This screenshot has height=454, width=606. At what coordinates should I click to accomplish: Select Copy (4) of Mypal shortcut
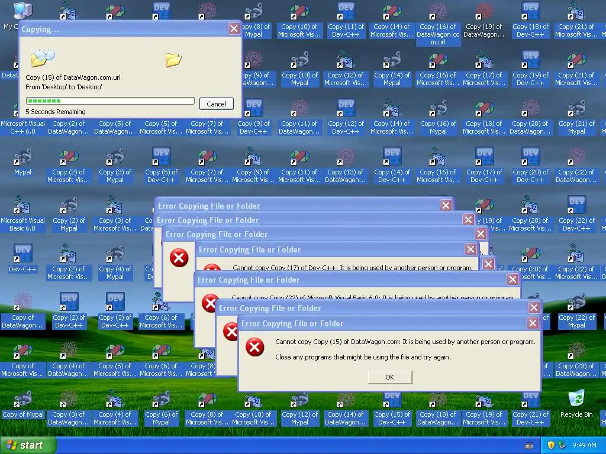coord(115,263)
